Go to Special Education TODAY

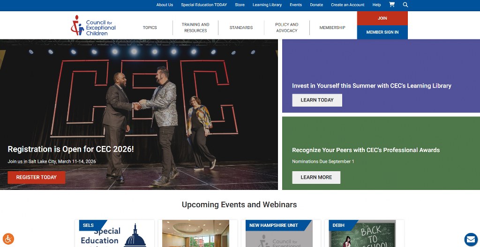tap(204, 5)
